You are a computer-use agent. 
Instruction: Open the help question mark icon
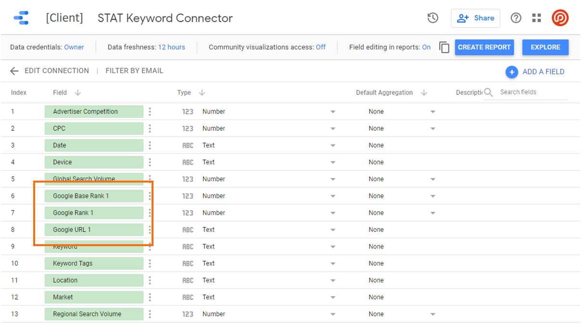[516, 18]
